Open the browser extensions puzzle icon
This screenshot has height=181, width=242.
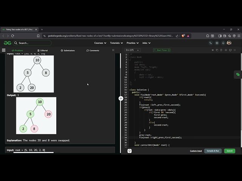(208, 36)
